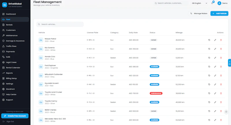Open Rental Calendar
This screenshot has height=125, width=231.
point(15,68)
